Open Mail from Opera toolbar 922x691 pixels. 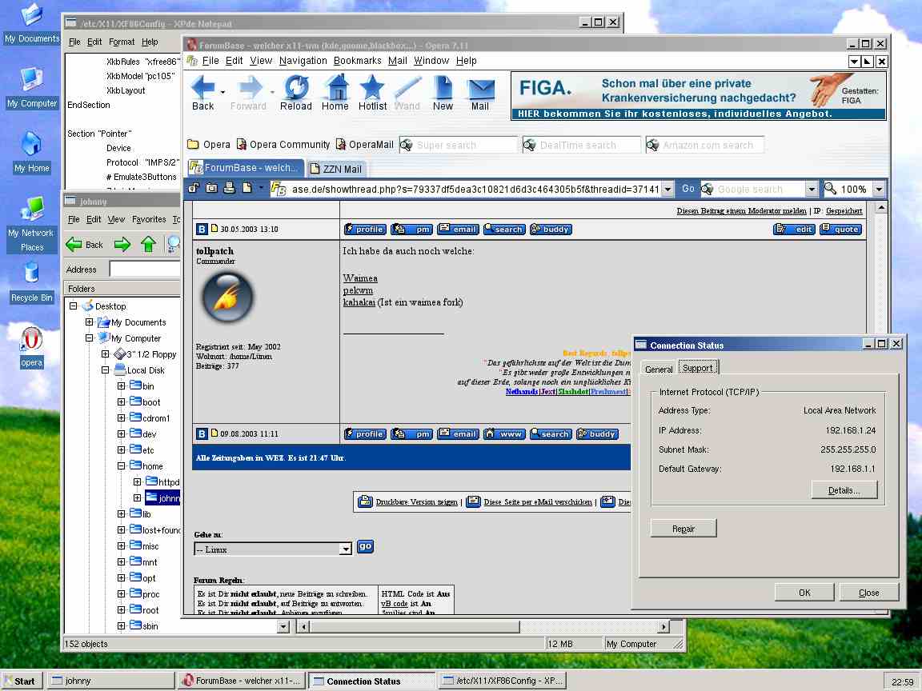click(x=480, y=93)
